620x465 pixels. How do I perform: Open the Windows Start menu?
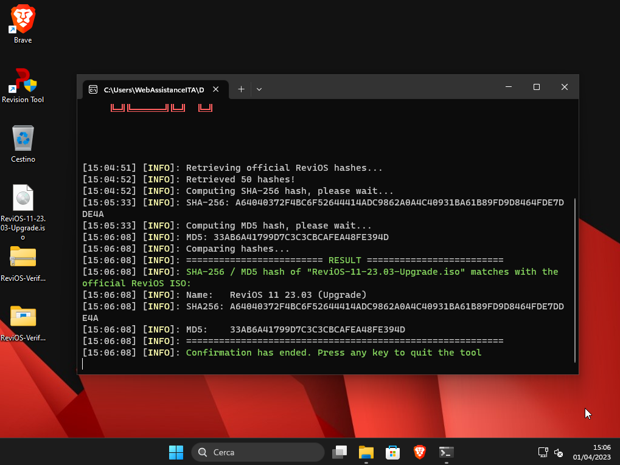point(176,452)
